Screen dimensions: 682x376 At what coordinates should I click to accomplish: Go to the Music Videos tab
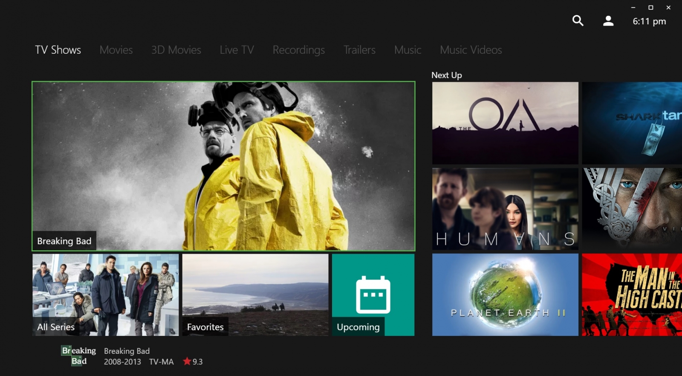coord(471,50)
